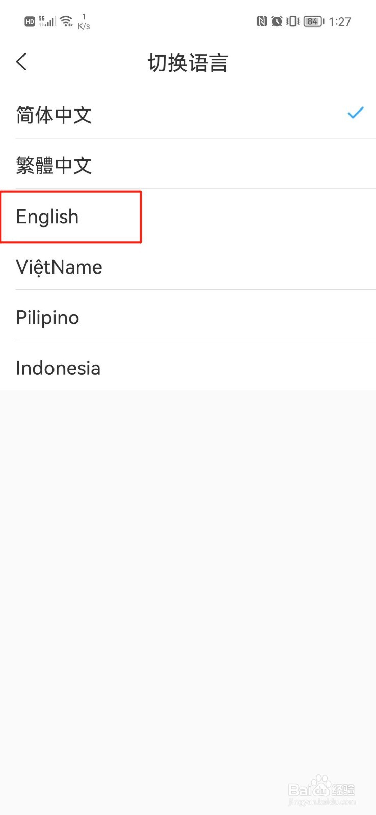Click the Baidu paw logo watermark
This screenshot has height=815, width=376.
point(321,787)
